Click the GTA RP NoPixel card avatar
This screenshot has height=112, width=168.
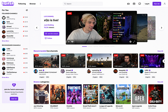tap(89, 71)
